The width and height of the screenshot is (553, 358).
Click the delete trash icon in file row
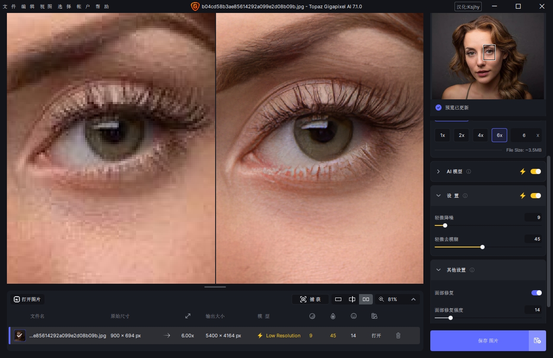pyautogui.click(x=398, y=336)
